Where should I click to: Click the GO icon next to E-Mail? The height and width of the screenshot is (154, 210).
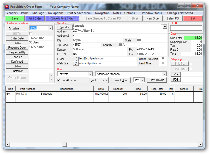(76, 59)
